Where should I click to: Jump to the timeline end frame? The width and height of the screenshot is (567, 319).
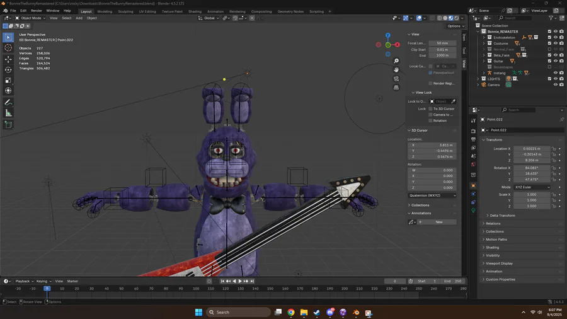pos(253,281)
